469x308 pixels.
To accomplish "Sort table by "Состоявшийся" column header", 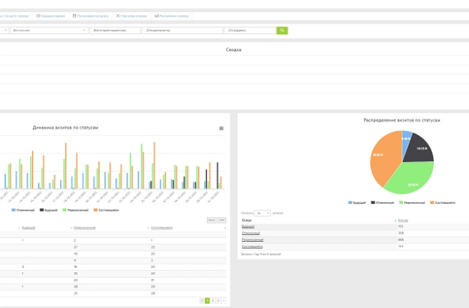I will (161, 227).
